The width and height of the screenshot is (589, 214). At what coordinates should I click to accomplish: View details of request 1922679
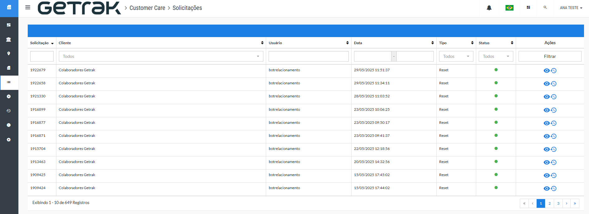tap(547, 71)
